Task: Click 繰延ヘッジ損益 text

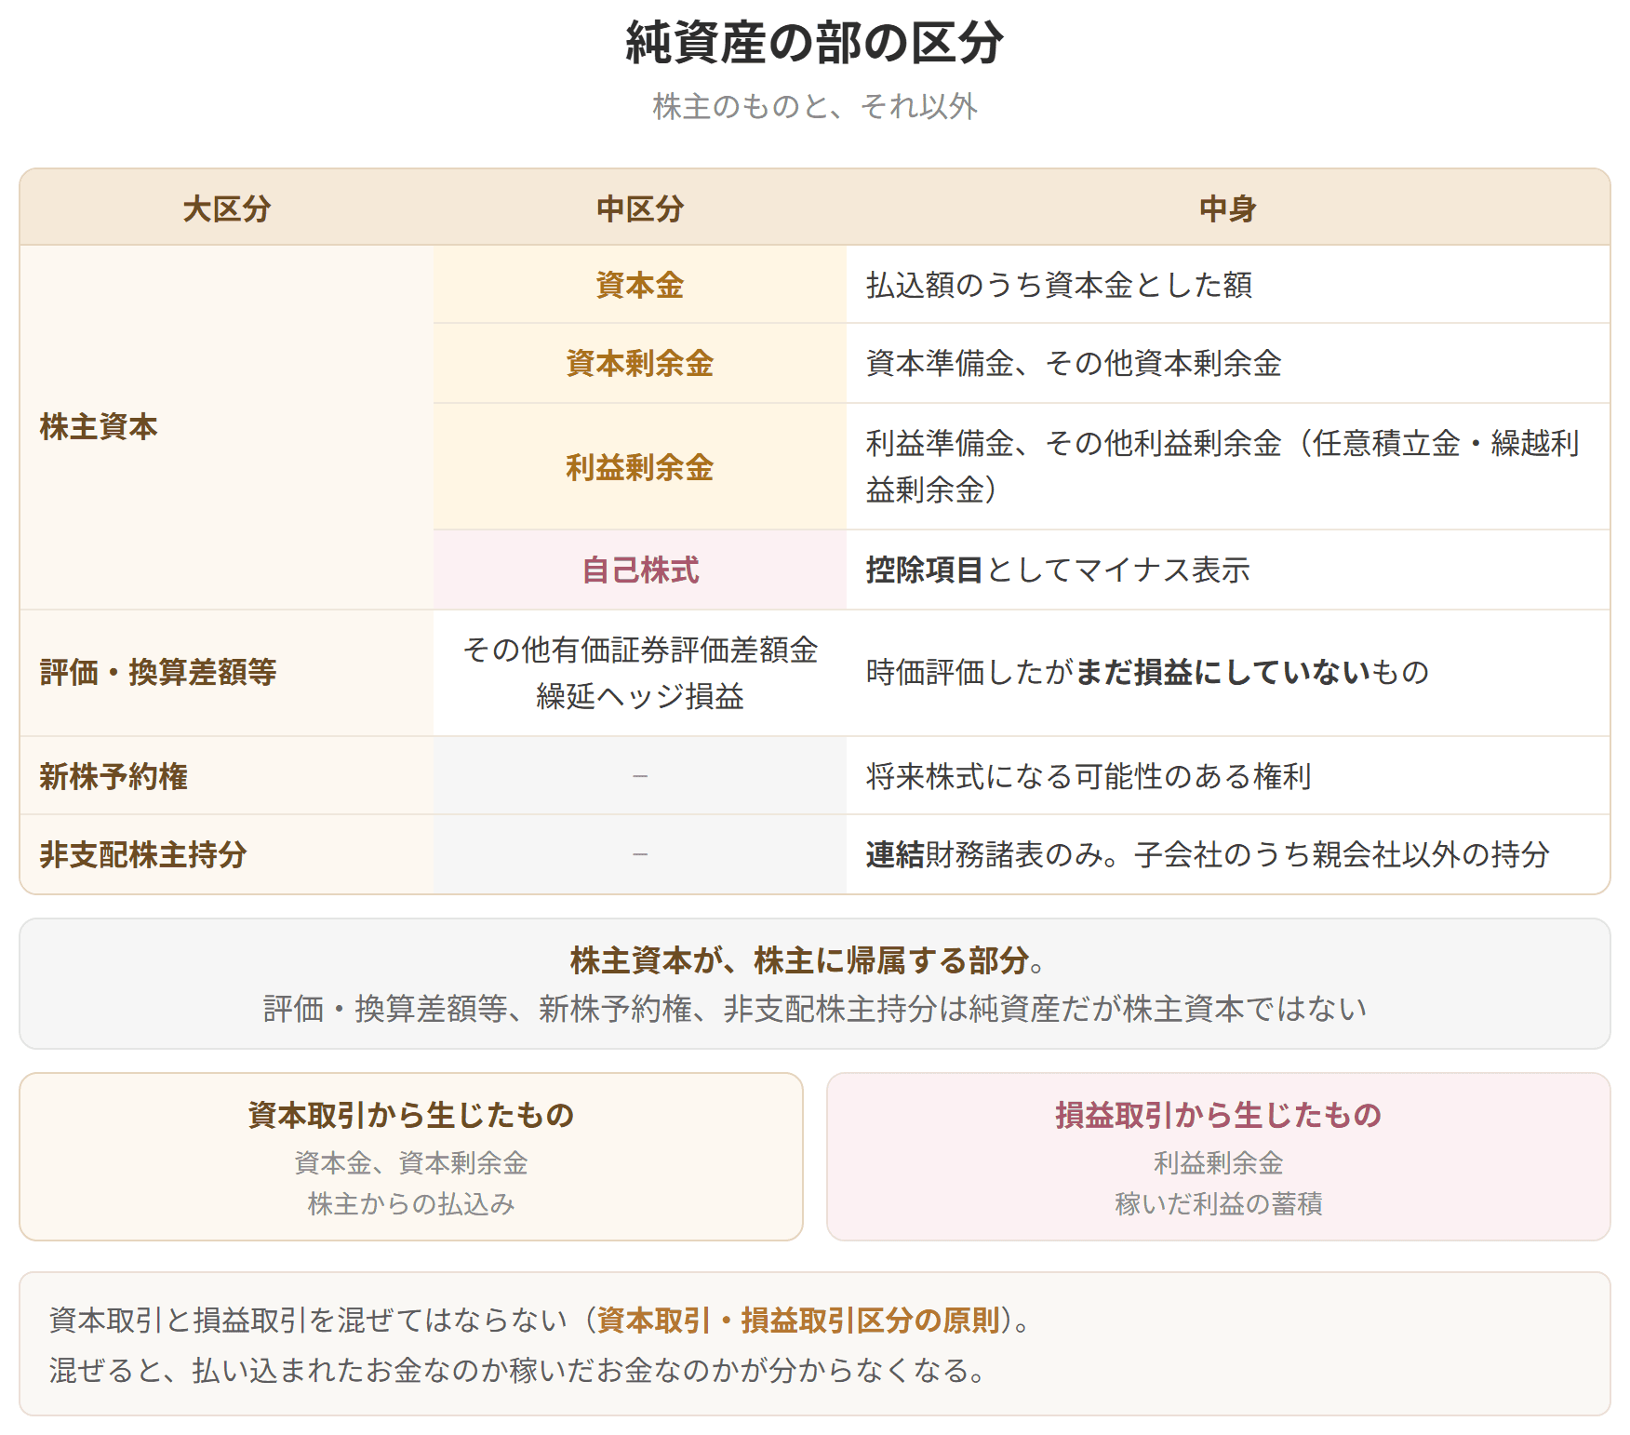Action: [640, 696]
